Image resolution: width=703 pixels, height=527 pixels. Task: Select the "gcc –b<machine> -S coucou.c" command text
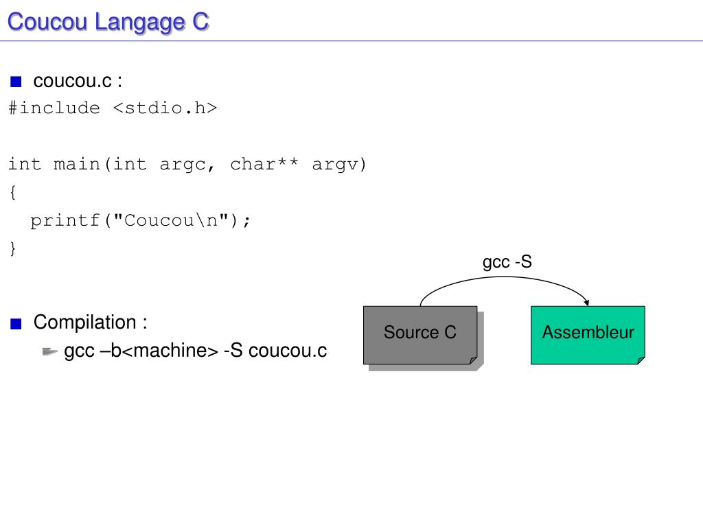196,351
